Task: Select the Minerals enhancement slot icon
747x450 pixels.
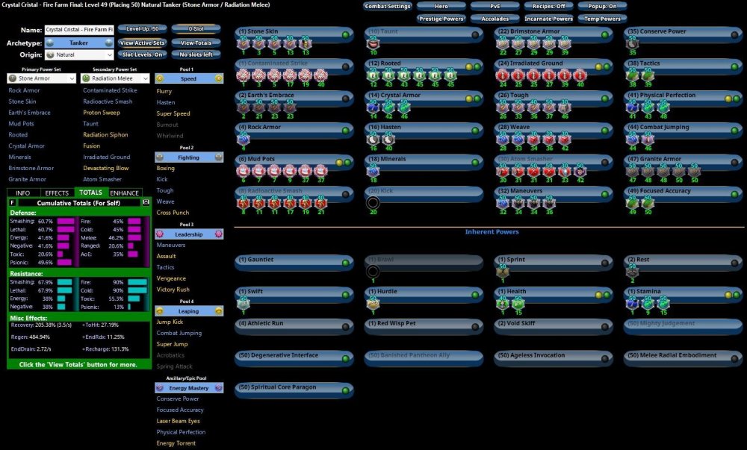Action: (x=373, y=171)
